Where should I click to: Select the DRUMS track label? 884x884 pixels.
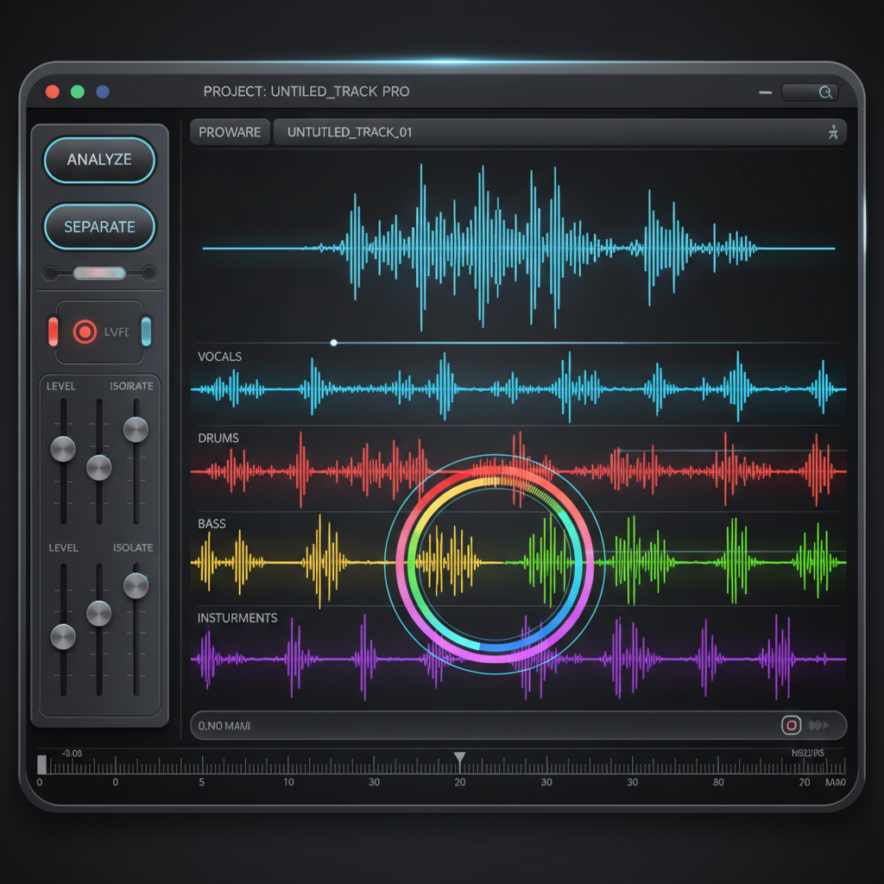click(x=218, y=438)
